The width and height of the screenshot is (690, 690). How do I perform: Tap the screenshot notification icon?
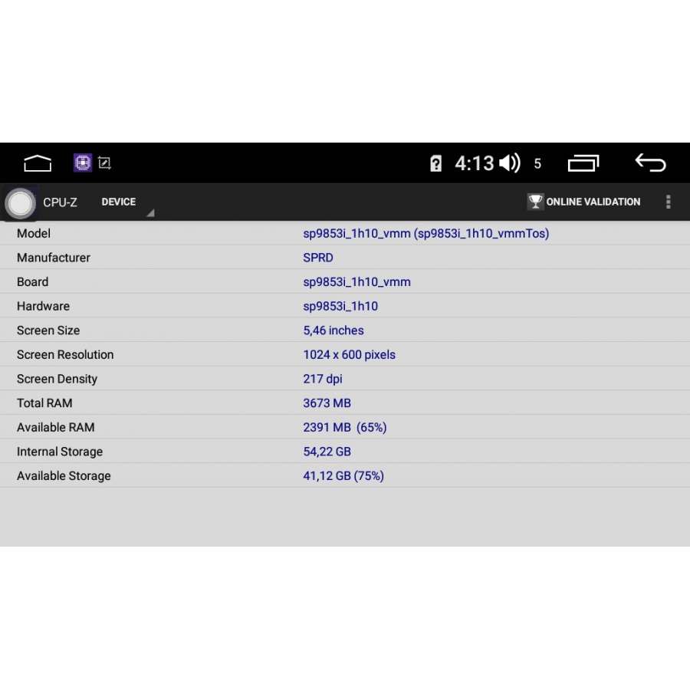(x=105, y=163)
